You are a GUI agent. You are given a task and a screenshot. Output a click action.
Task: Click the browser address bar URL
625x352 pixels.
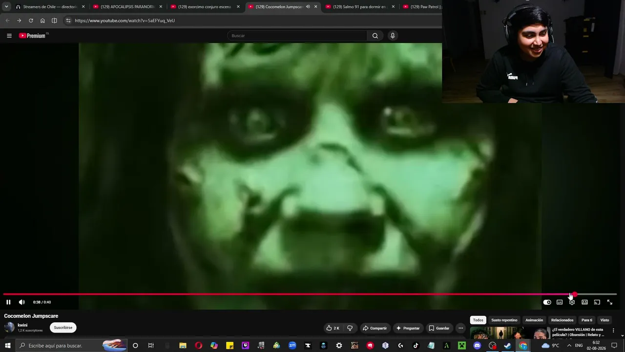pos(125,21)
